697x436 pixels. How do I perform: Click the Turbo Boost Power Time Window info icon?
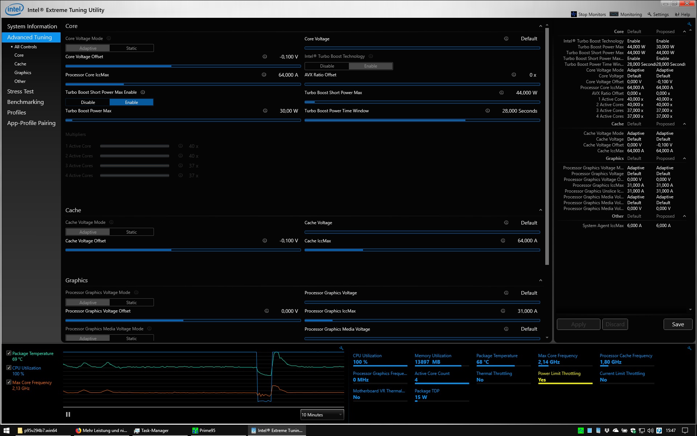tap(488, 111)
